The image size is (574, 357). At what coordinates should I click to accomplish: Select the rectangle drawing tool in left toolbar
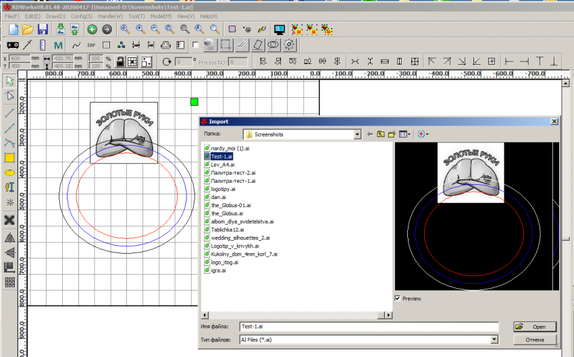tap(9, 158)
